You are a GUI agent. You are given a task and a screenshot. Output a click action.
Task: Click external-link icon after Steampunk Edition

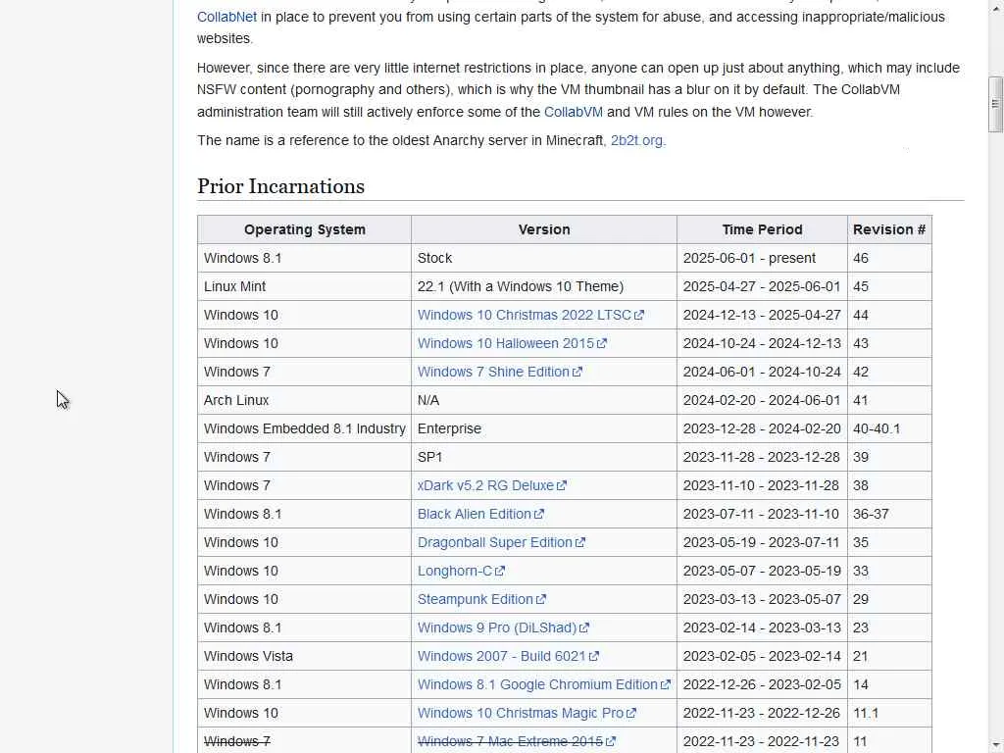click(x=541, y=599)
